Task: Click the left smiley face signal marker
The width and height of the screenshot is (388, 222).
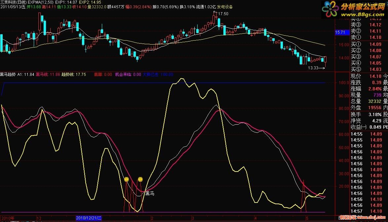Action: coord(127,179)
